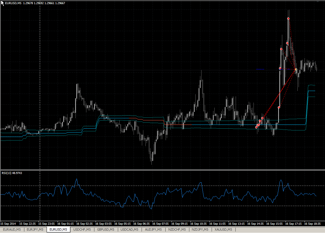This screenshot has height=233, width=325.
Task: Click the 16 Sep 07:55 time label
Action: [x=161, y=224]
